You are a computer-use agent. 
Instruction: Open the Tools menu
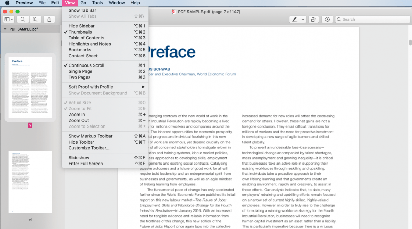tap(98, 3)
